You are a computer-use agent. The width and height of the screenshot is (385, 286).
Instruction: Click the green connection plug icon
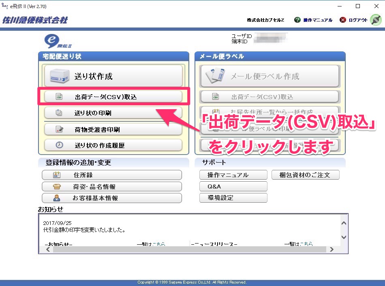click(376, 20)
